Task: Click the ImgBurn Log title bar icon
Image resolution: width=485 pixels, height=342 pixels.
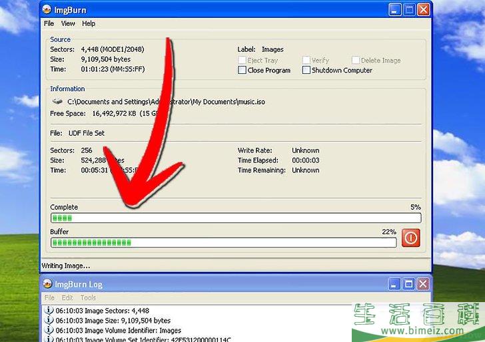Action: [47, 283]
